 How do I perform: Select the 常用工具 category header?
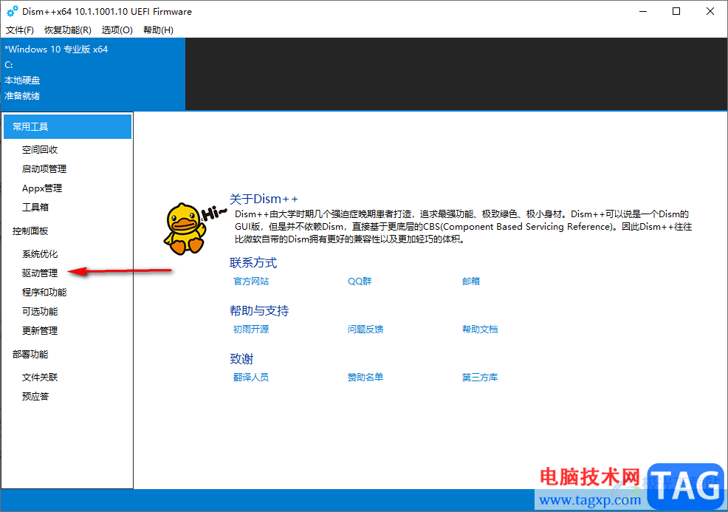67,127
